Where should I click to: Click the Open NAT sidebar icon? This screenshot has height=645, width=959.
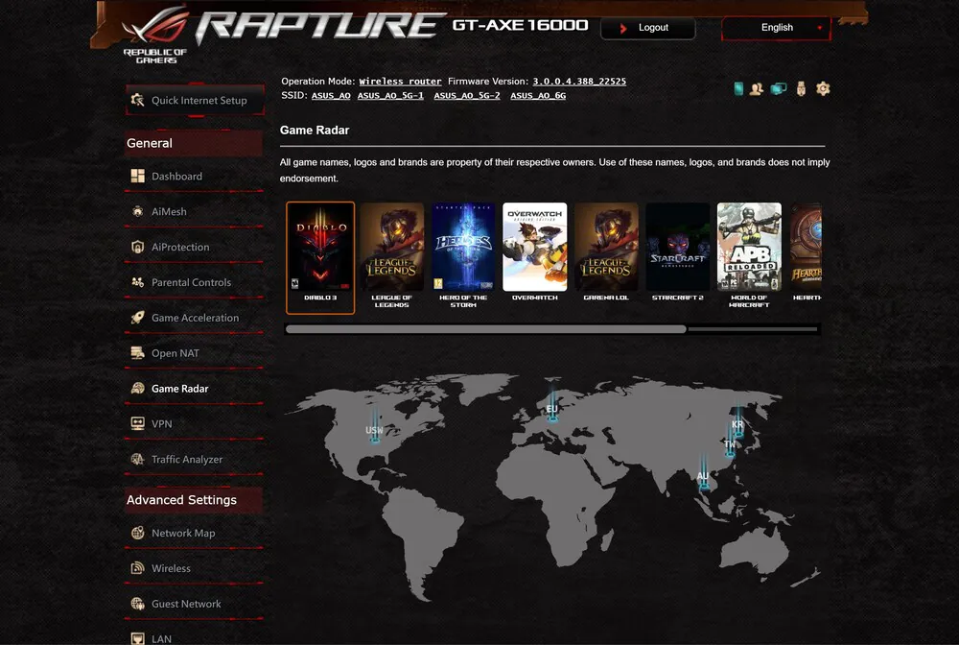point(137,353)
